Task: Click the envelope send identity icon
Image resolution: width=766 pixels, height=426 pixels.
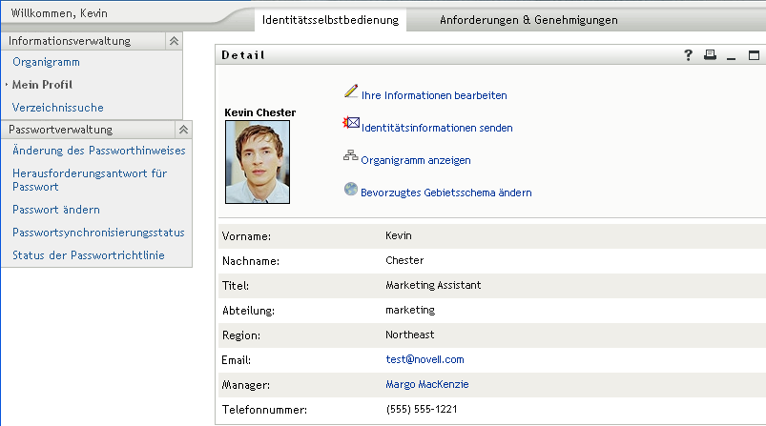Action: point(351,123)
